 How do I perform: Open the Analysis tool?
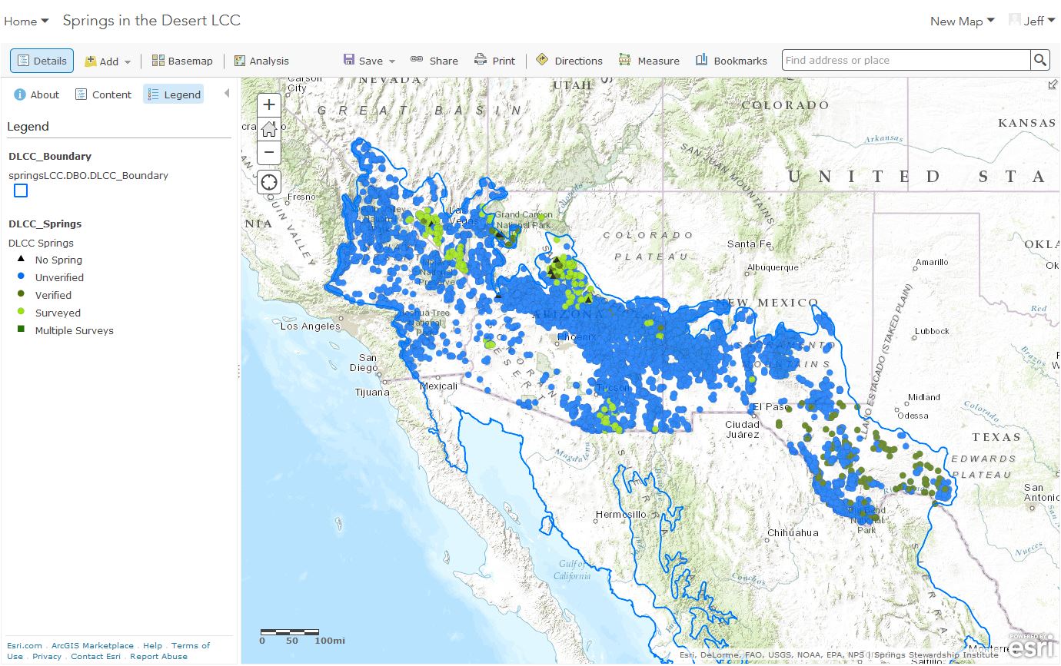pos(261,61)
